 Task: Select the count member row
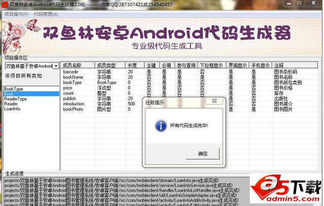coord(189,94)
